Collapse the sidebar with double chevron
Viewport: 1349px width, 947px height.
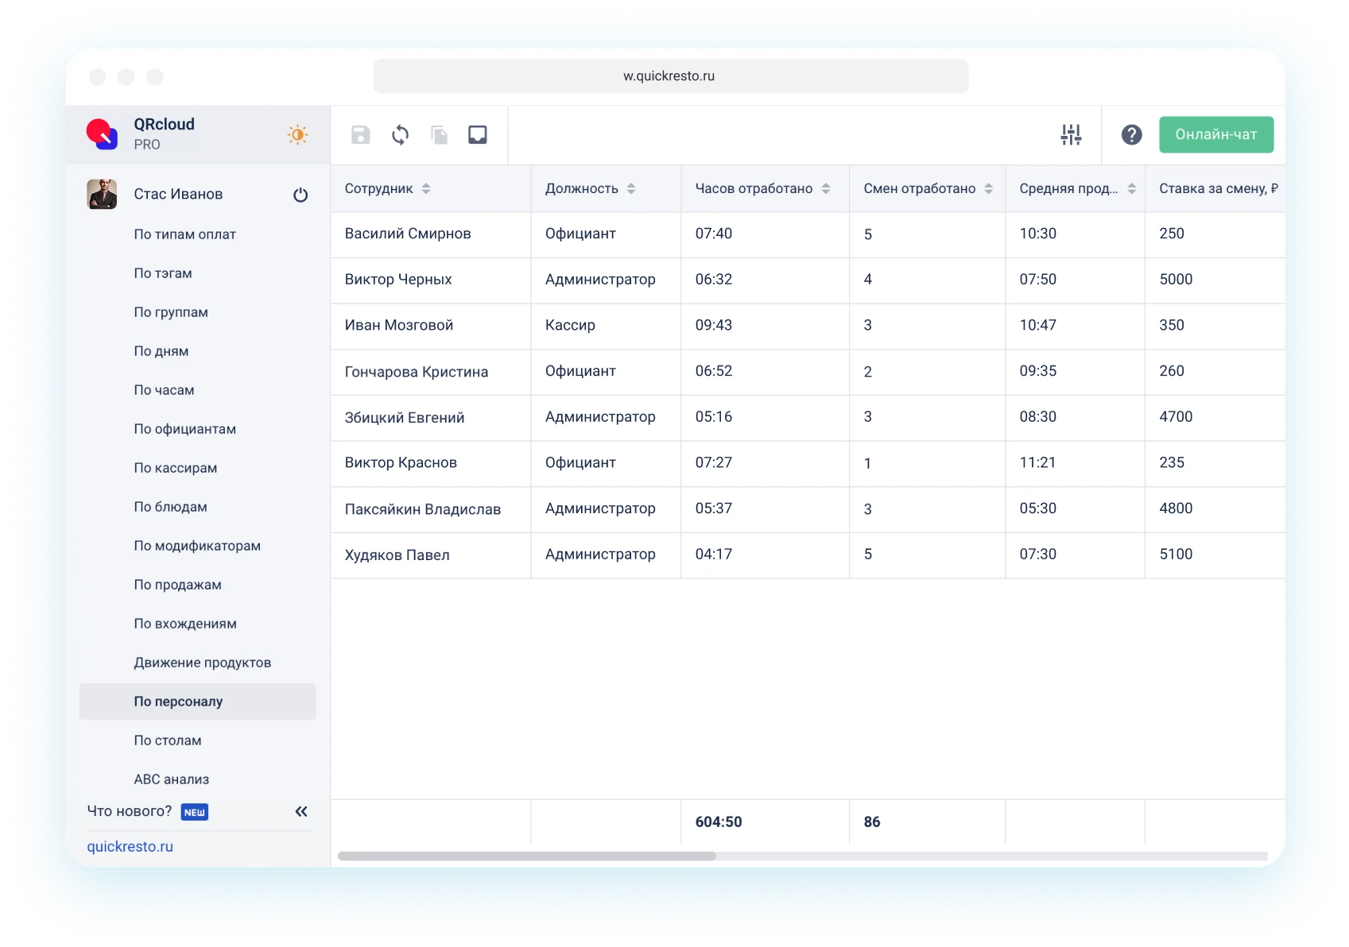point(301,811)
